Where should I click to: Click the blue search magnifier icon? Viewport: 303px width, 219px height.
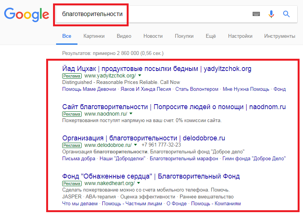pyautogui.click(x=286, y=14)
